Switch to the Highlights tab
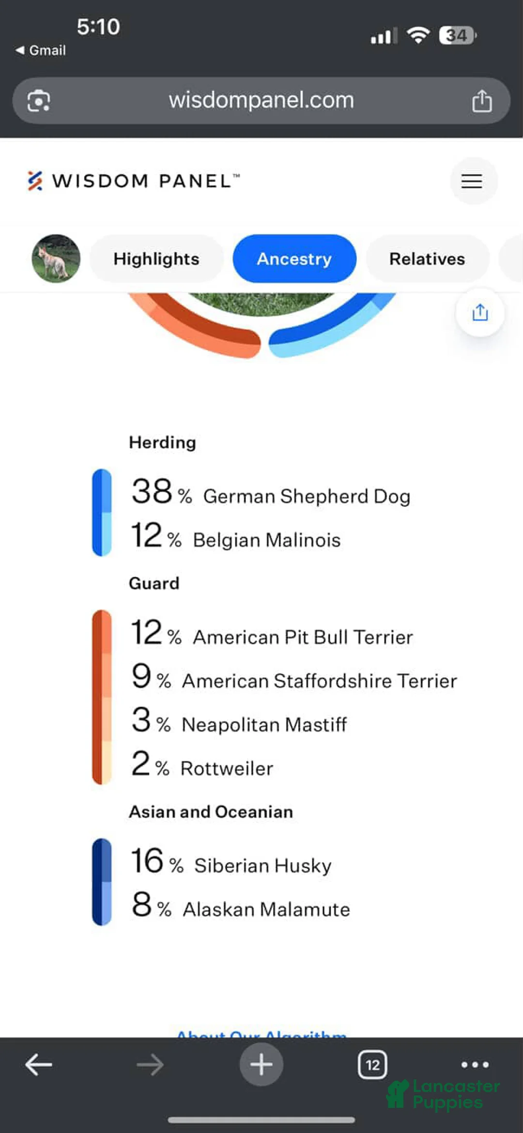 [x=156, y=259]
